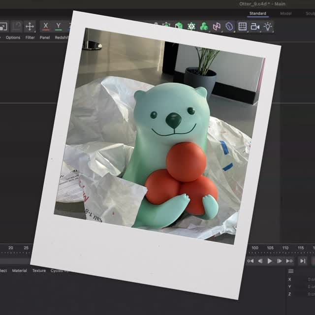Click frame 100 on the timeline ruler
315x315 pixels.
coord(255,248)
